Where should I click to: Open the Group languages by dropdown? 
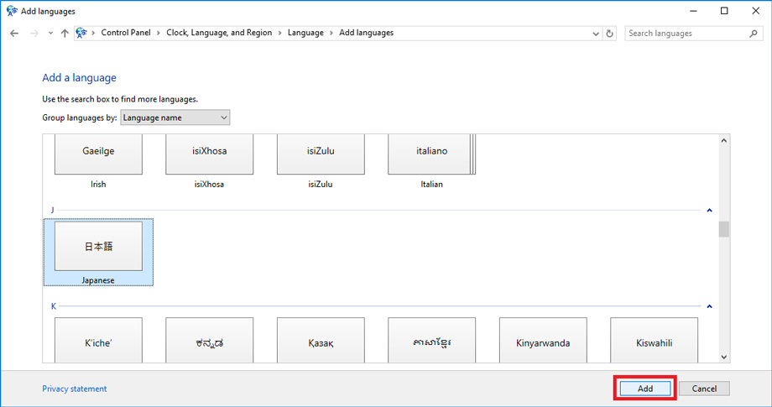coord(175,118)
